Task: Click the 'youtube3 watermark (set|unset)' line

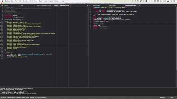Action: coord(17,47)
